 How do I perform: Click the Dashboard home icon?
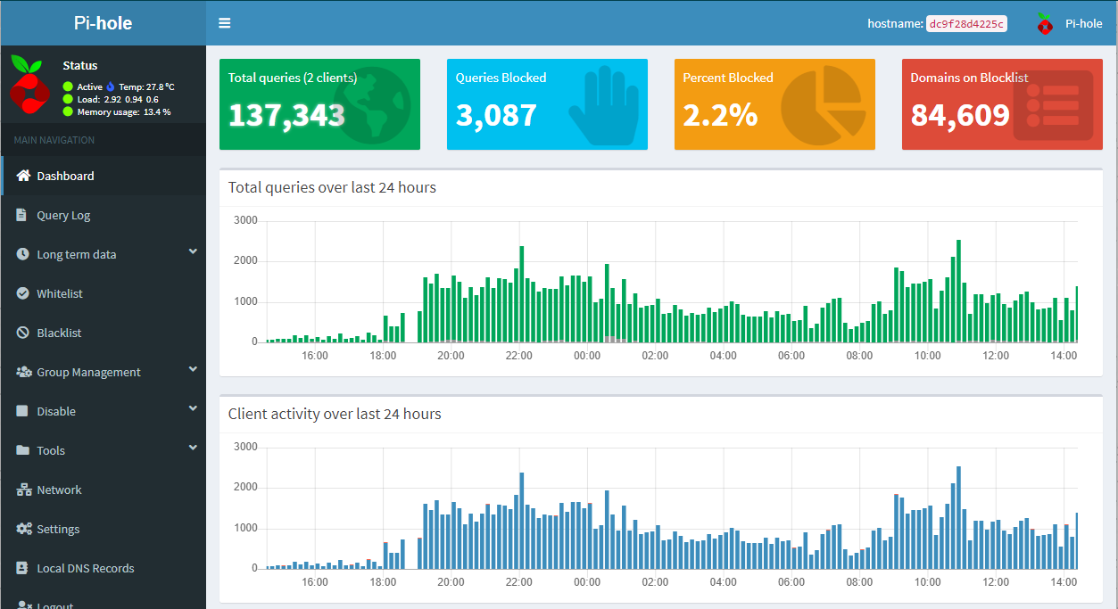[x=23, y=176]
